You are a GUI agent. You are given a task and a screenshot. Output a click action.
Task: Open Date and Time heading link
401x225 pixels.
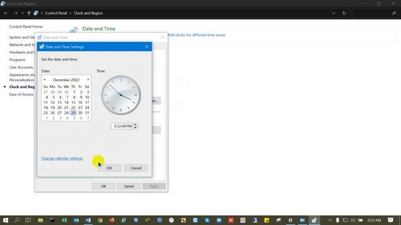coord(99,29)
